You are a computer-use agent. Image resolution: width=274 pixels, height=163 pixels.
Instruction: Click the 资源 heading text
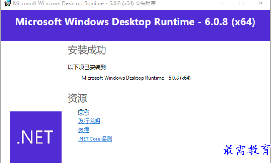click(x=77, y=98)
